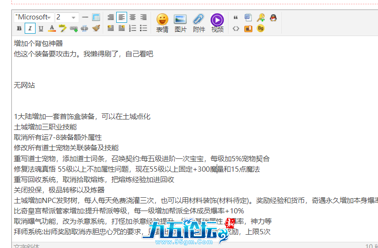Click the line starting 土城增加NPC发财树
Screen dimensions: 378x248
click(196, 201)
